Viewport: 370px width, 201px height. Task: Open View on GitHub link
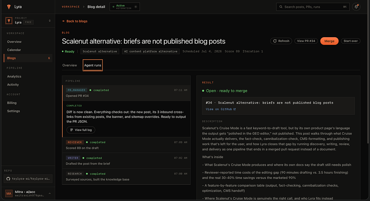tap(221, 109)
